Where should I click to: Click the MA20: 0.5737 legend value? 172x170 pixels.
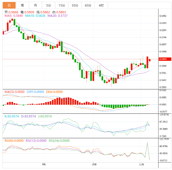(58, 16)
